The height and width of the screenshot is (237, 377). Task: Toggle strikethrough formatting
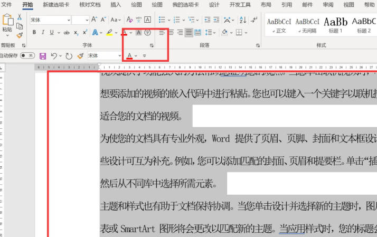click(x=67, y=33)
